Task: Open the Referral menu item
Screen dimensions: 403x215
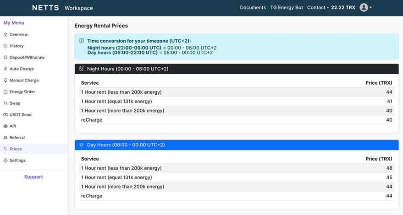Action: [17, 138]
